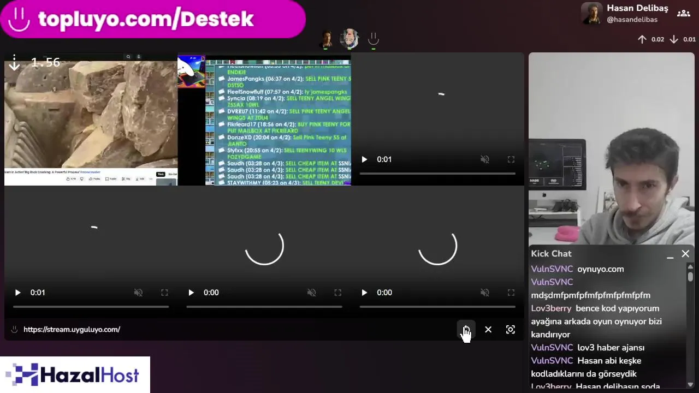Open Hasan Delibaş profile picture
The width and height of the screenshot is (699, 393).
pos(591,14)
